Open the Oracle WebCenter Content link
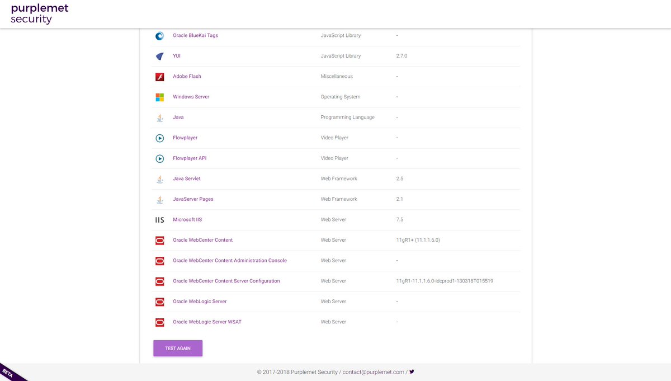Viewport: 671px width, 381px height. coord(202,240)
